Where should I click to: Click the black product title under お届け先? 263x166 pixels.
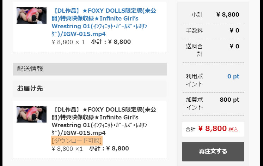pos(104,121)
